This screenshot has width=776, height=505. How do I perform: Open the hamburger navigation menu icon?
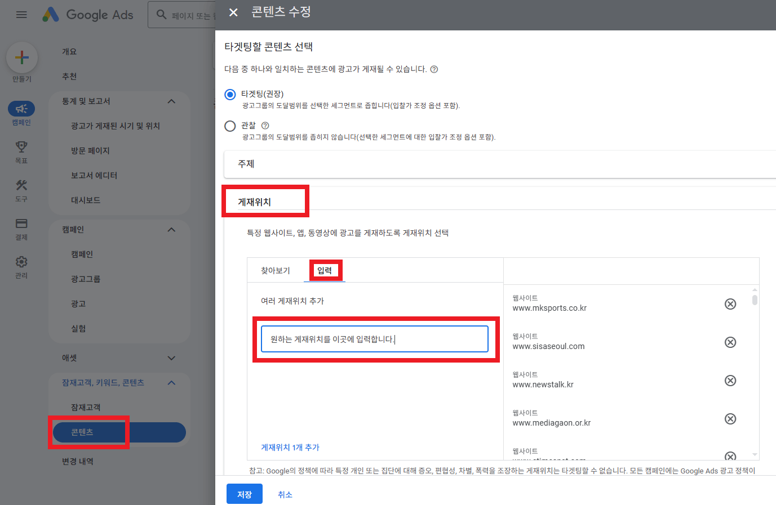point(21,15)
